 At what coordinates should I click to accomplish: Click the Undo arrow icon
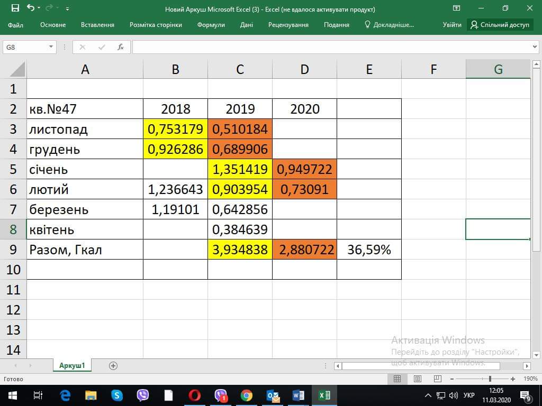pyautogui.click(x=31, y=8)
